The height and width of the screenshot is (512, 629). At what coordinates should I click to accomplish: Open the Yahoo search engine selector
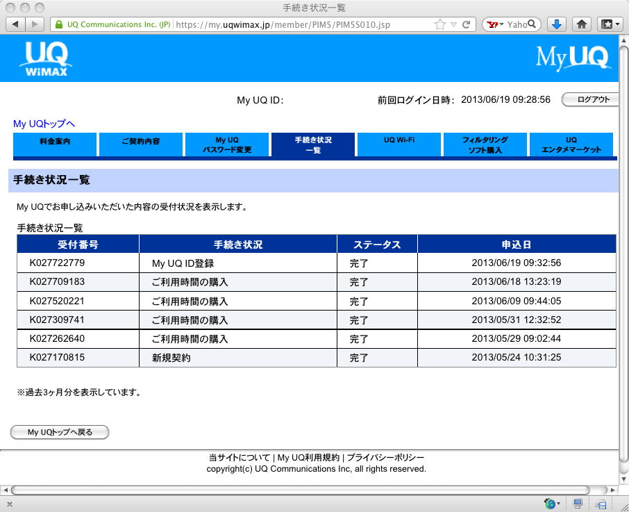[x=495, y=24]
